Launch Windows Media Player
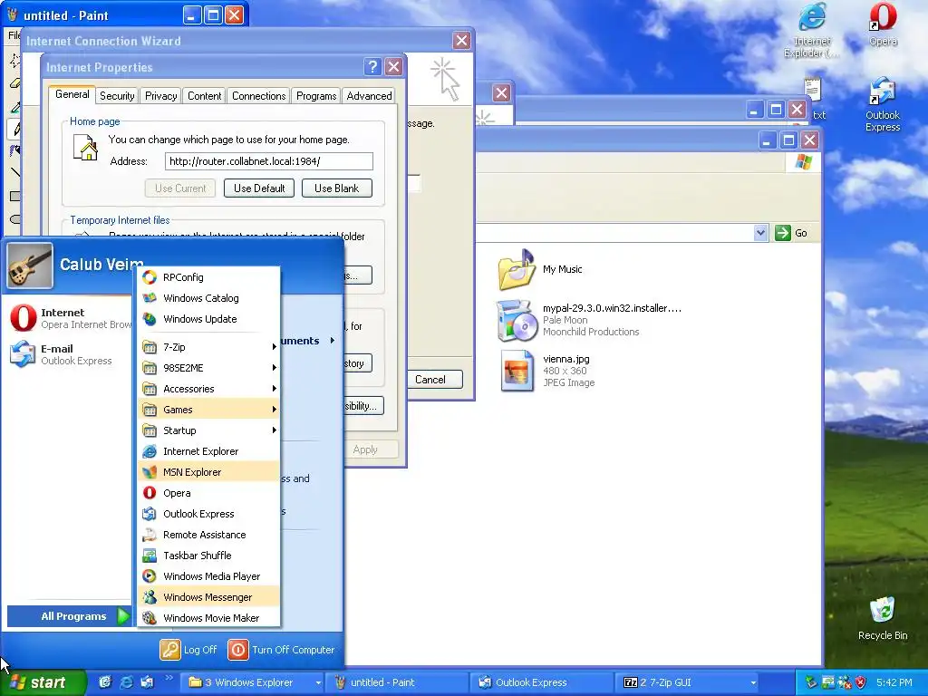Viewport: 928px width, 696px height. pyautogui.click(x=208, y=575)
